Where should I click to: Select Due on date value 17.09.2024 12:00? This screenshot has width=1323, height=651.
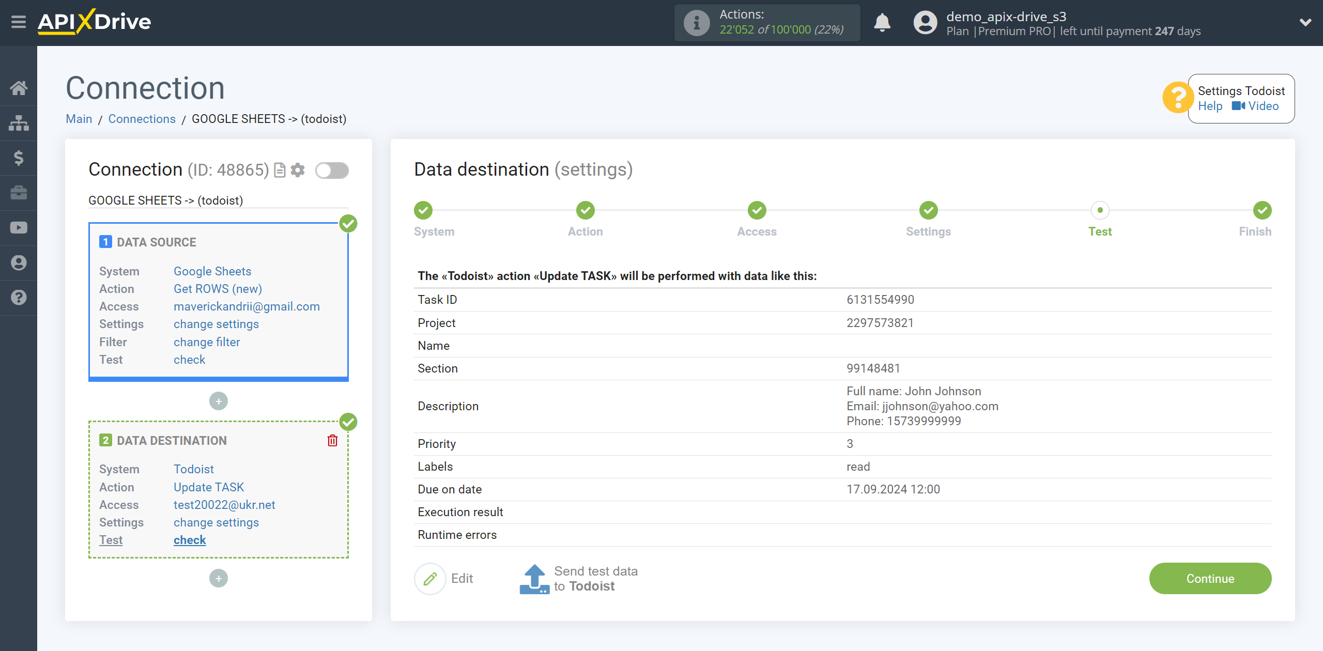893,489
